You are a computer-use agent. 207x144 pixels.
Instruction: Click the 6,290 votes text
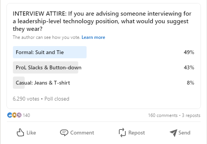coord(26,99)
